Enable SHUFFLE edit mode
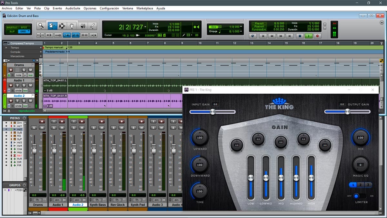The width and height of the screenshot is (387, 218). click(12, 27)
